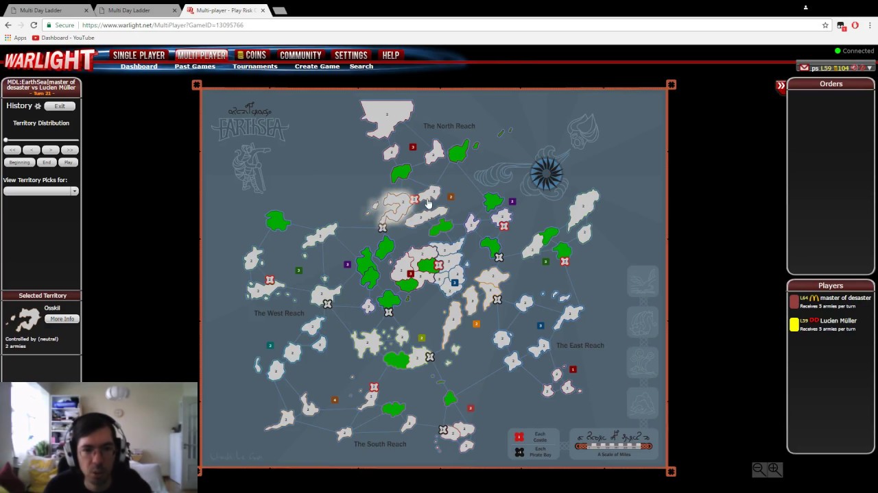Open the Chrome menu with the three dots
This screenshot has width=878, height=493.
(870, 25)
